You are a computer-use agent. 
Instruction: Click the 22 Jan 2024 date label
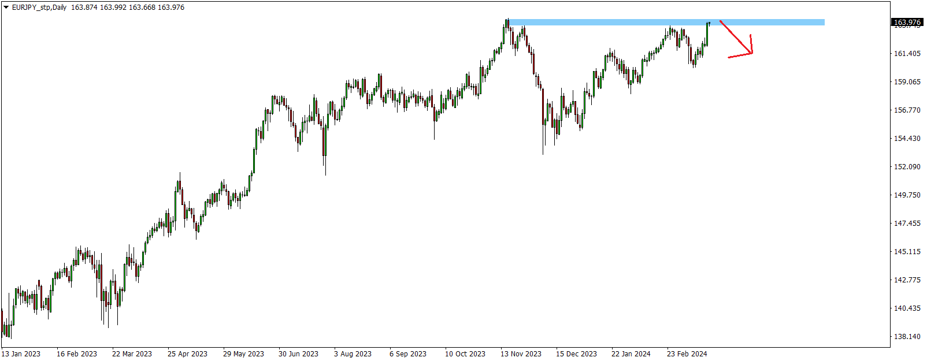tap(631, 354)
